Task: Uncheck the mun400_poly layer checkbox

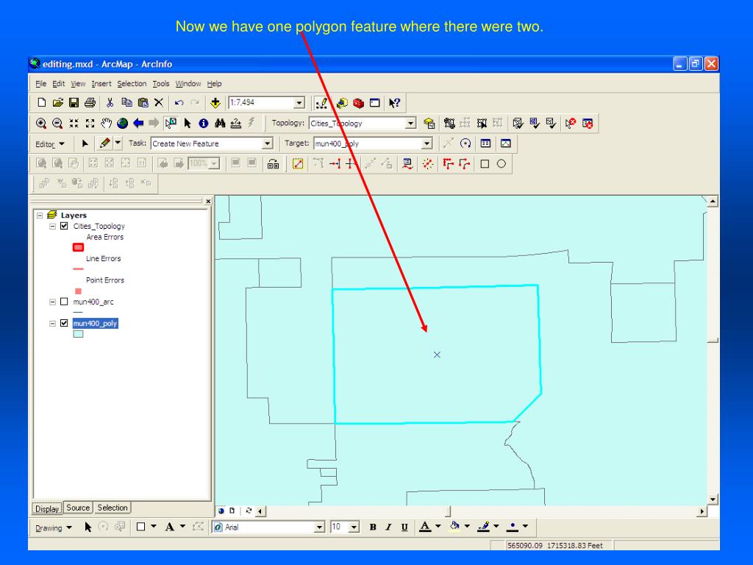Action: point(64,324)
